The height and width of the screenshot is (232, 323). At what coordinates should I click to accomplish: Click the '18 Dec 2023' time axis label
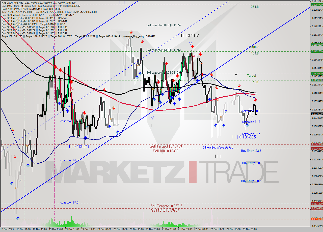[7, 229]
